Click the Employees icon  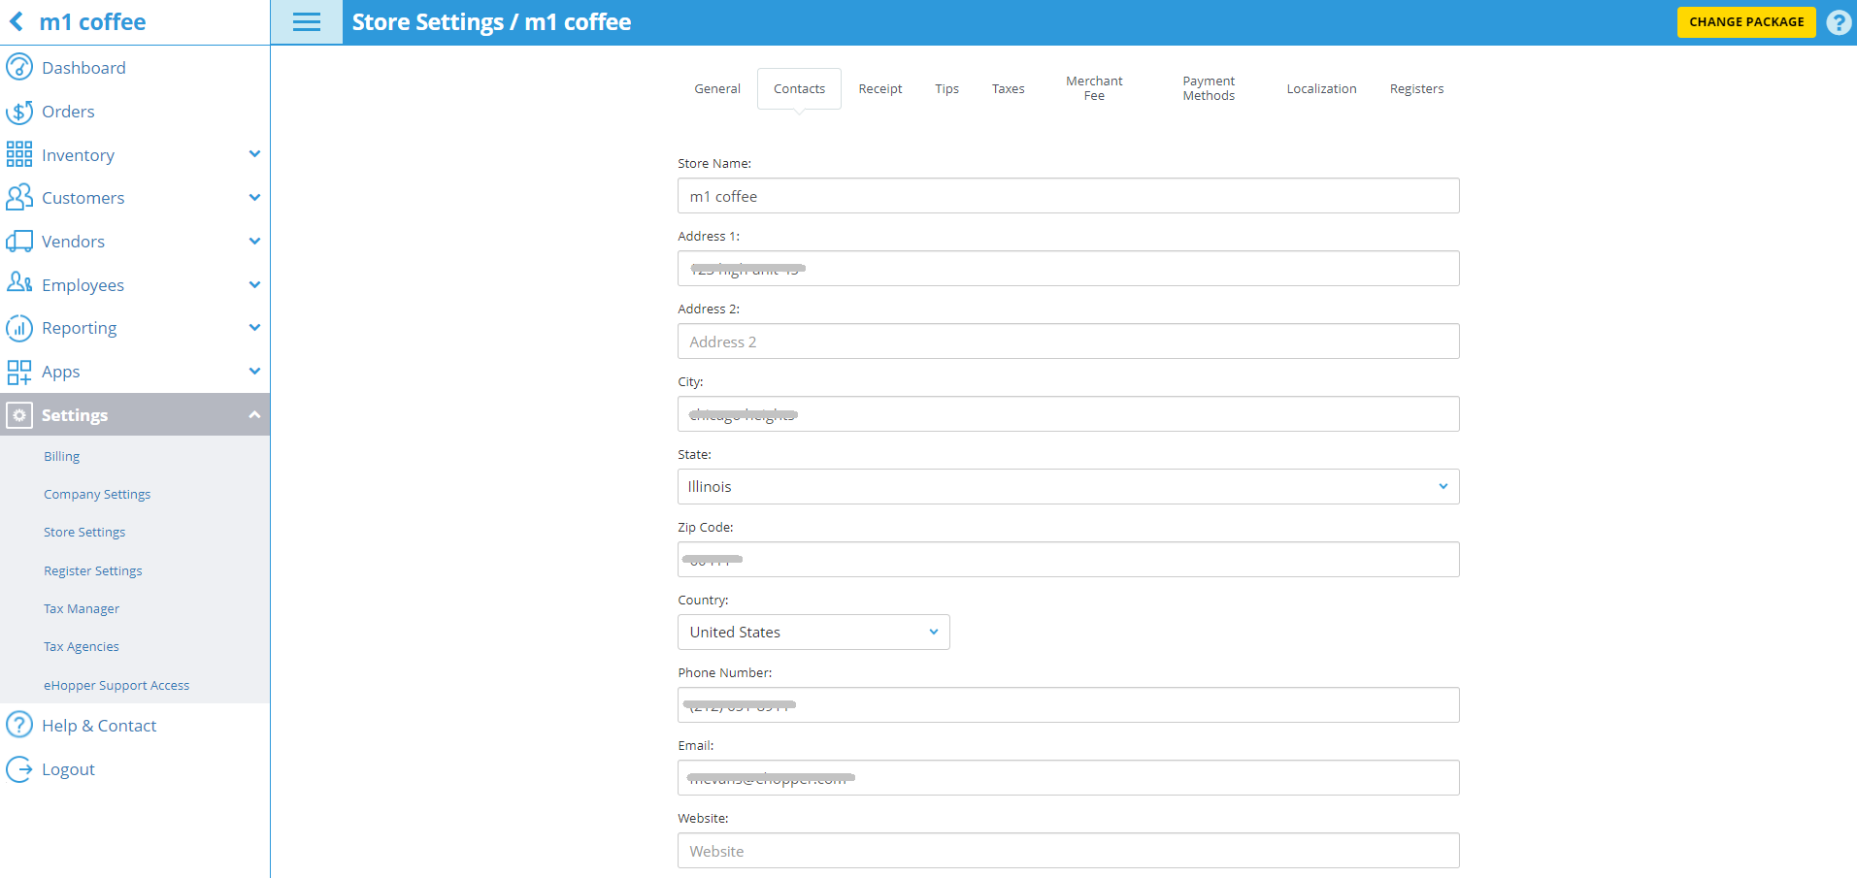click(x=19, y=283)
